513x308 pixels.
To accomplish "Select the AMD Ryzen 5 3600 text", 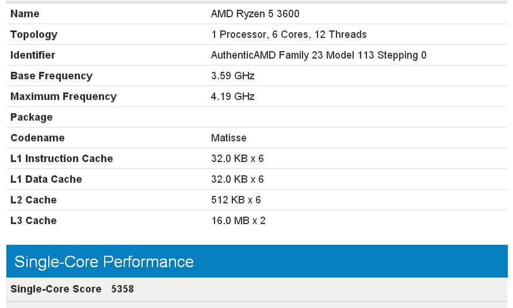I will pos(255,14).
